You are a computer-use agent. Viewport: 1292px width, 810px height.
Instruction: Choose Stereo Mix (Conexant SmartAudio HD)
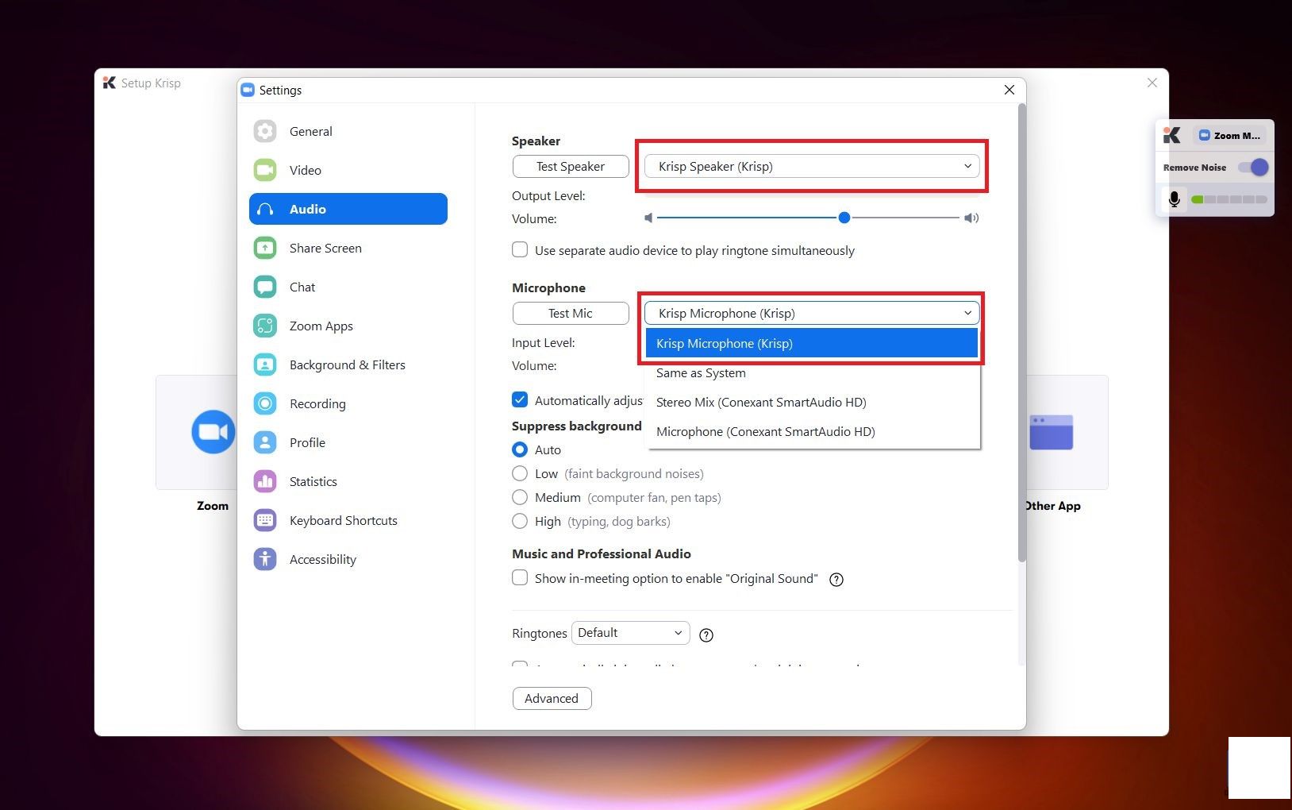pos(812,403)
